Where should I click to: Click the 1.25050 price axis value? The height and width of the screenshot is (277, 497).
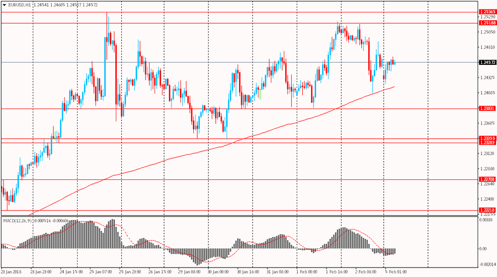click(x=488, y=32)
